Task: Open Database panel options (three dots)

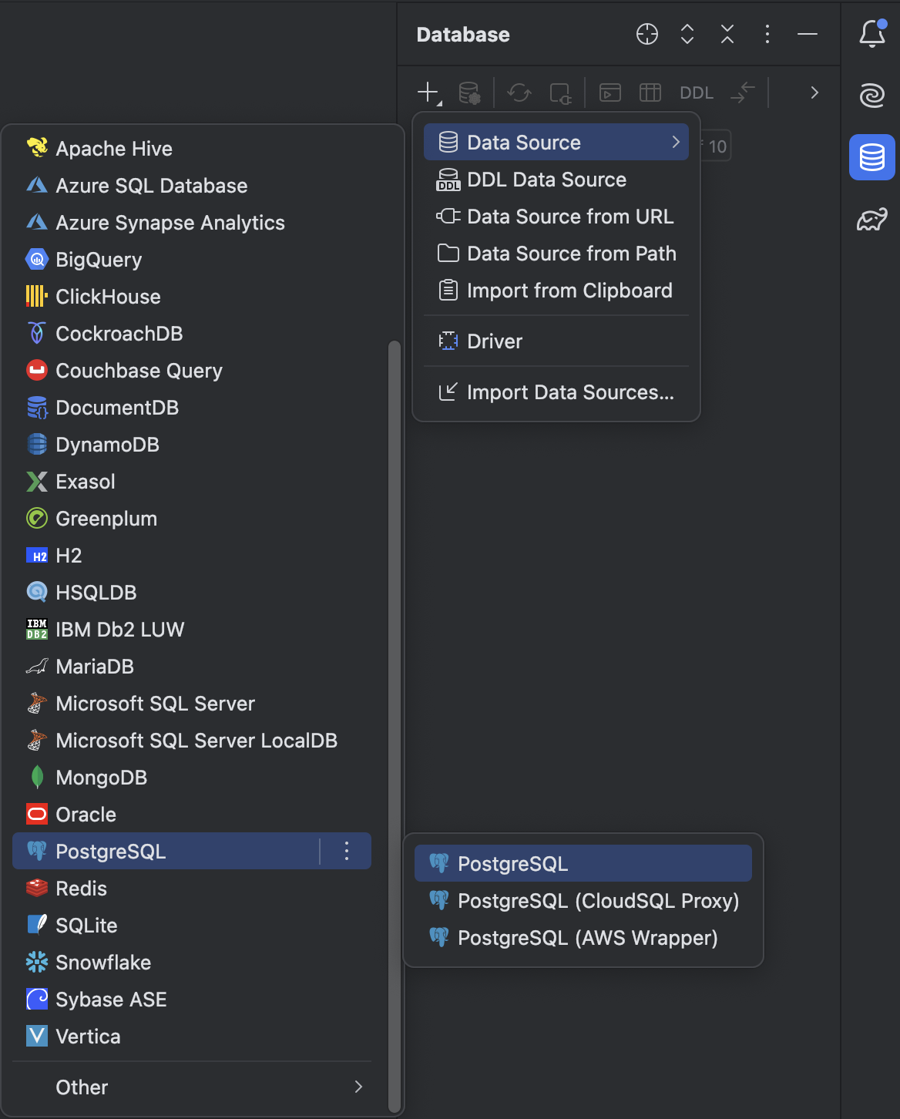Action: 767,34
